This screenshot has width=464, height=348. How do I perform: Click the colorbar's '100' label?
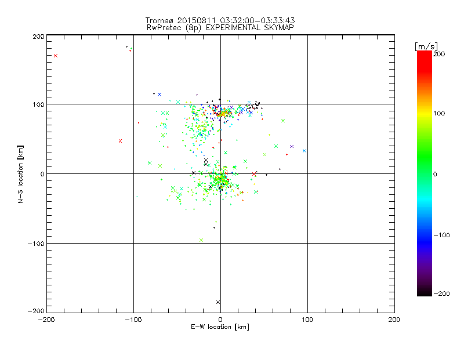(x=439, y=113)
